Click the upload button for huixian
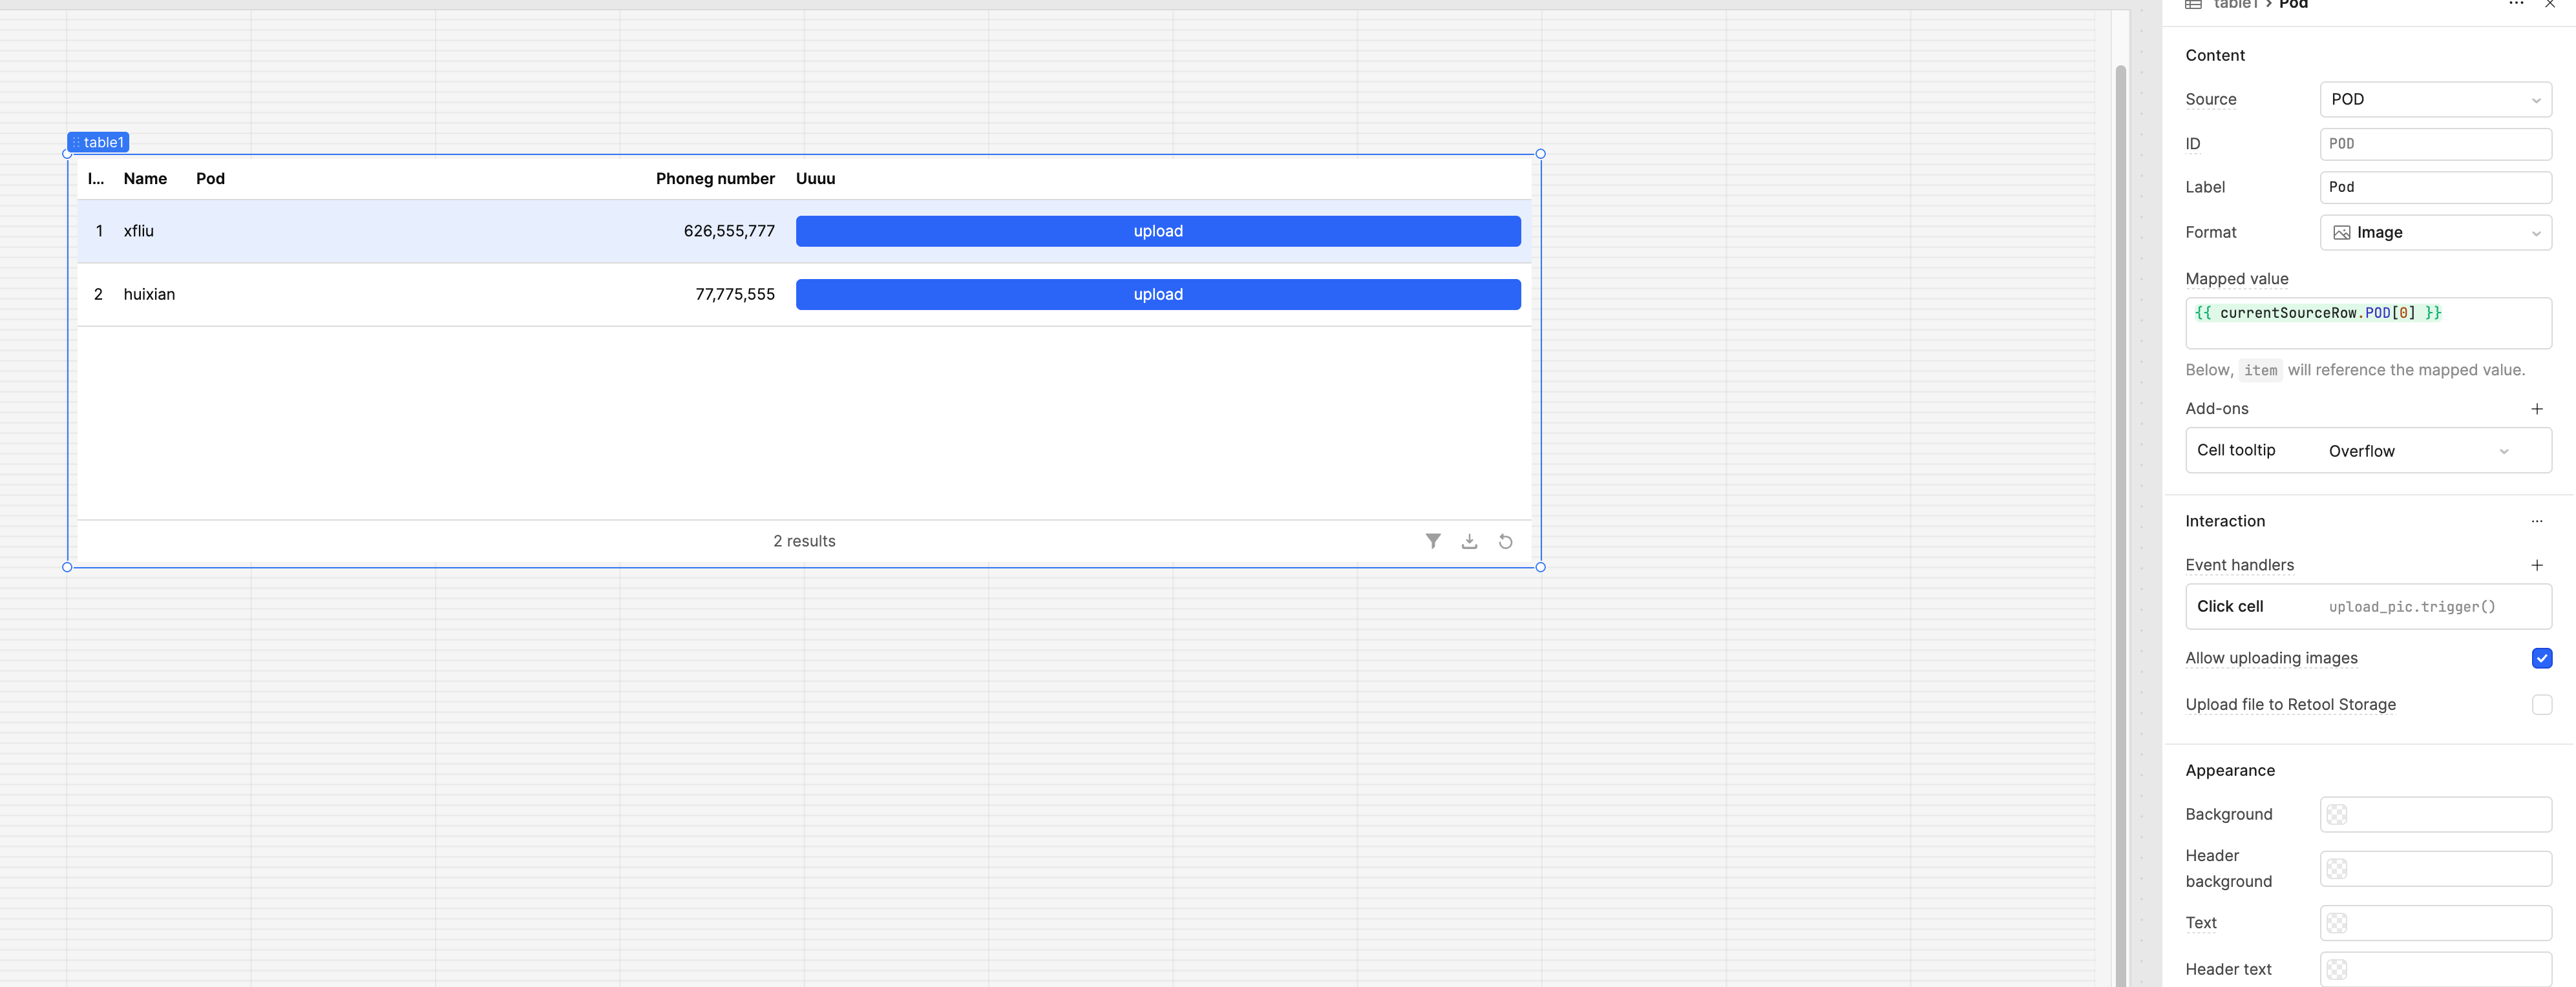The height and width of the screenshot is (987, 2576). pos(1158,294)
